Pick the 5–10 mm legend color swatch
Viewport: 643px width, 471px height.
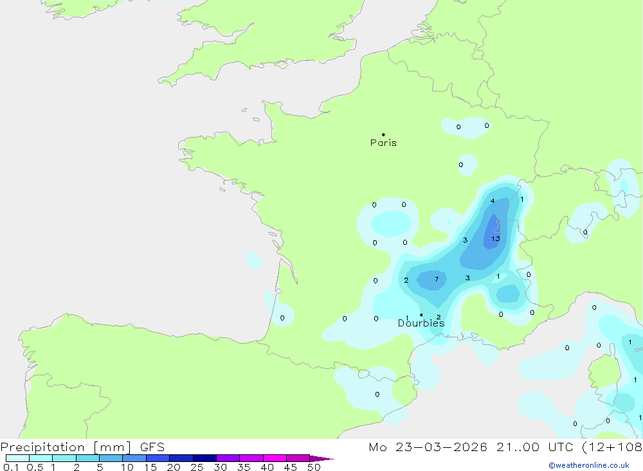(111, 458)
